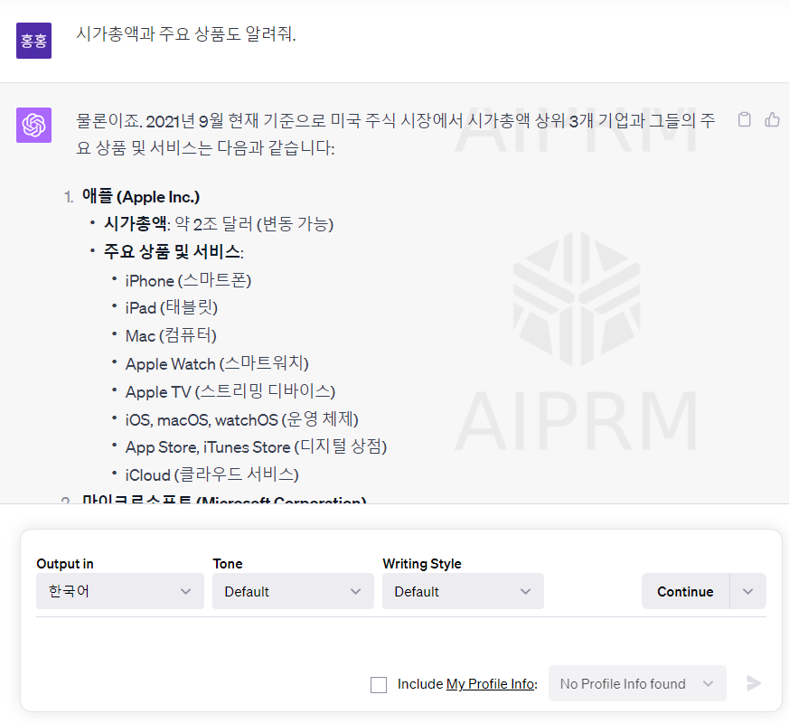This screenshot has width=789, height=723.
Task: Click the ChatGPT avatar logo icon
Action: [x=33, y=125]
